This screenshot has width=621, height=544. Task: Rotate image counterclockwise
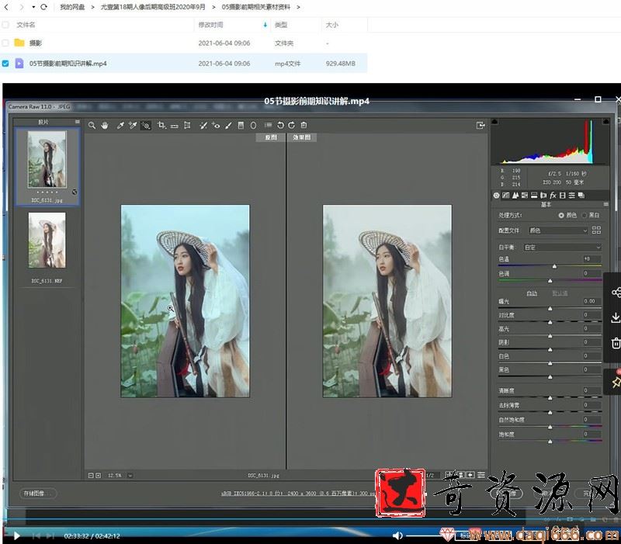coord(280,125)
